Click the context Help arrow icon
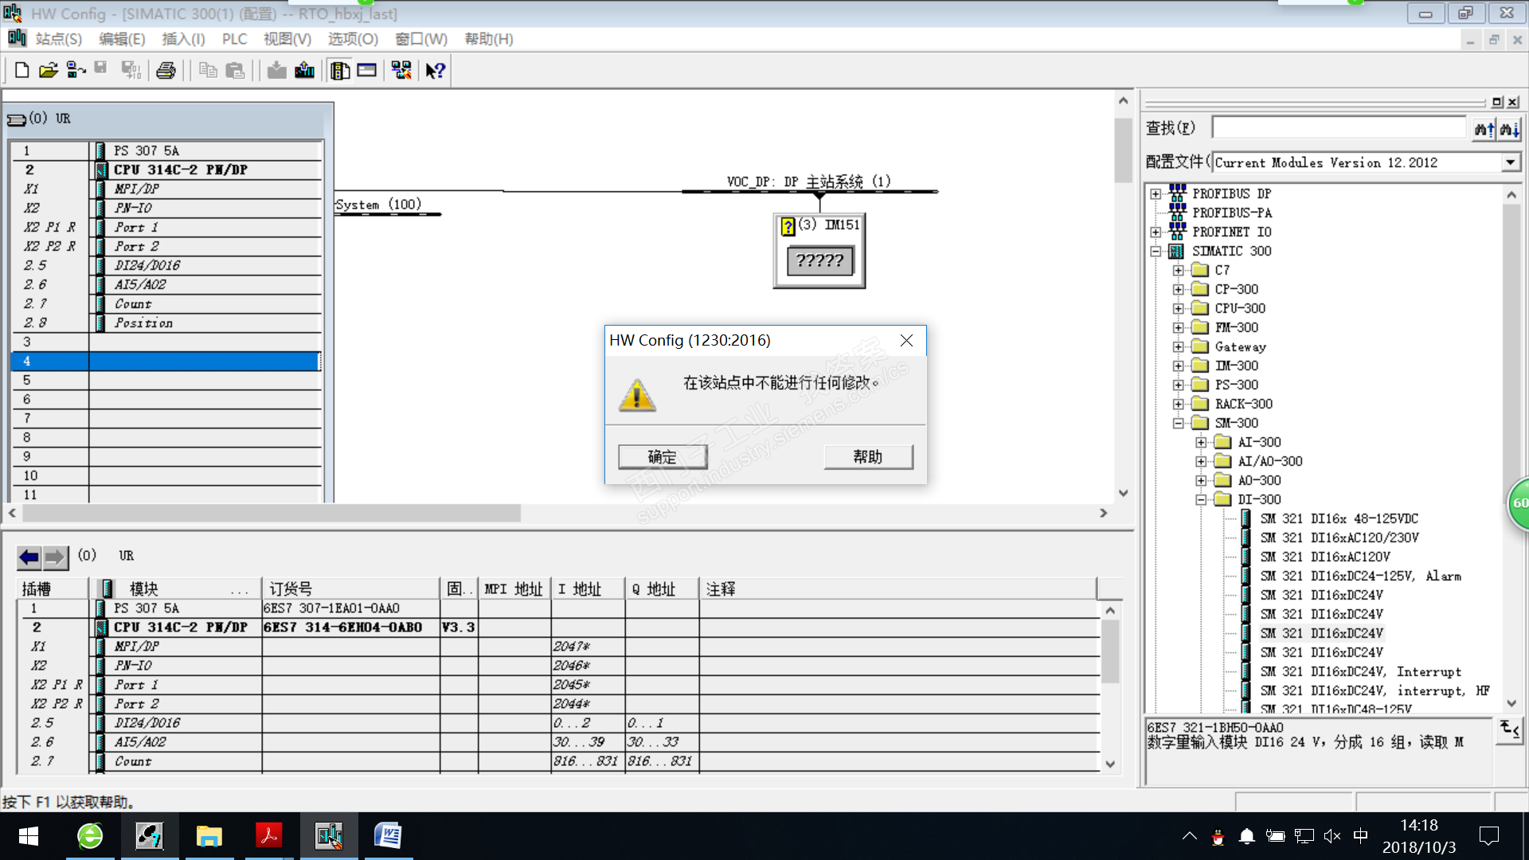Viewport: 1529px width, 860px height. coord(435,71)
